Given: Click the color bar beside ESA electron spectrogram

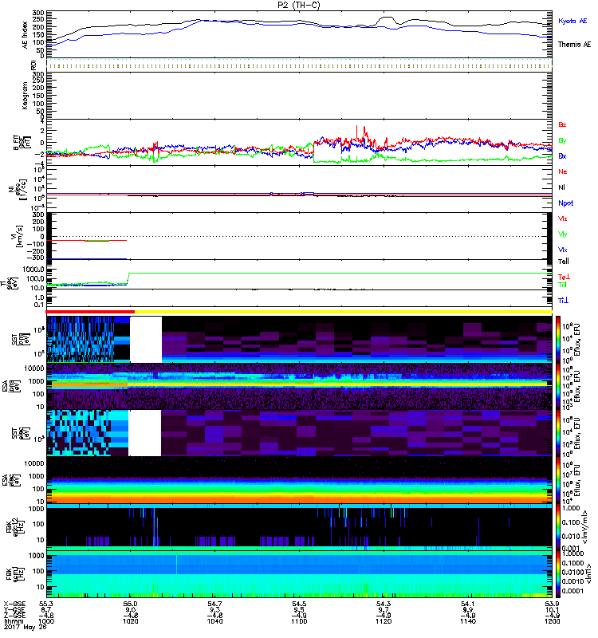Looking at the screenshot, I should pyautogui.click(x=558, y=480).
